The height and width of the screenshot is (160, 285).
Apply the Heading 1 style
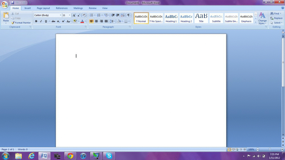pyautogui.click(x=171, y=18)
